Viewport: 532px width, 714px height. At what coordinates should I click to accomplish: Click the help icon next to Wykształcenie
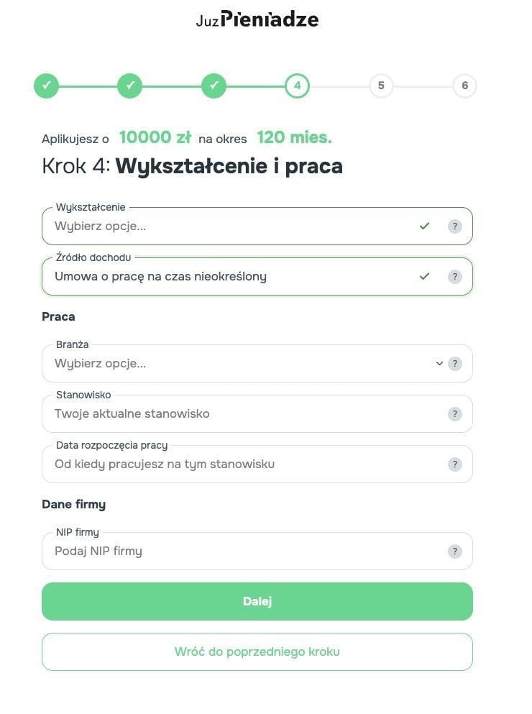(x=454, y=226)
